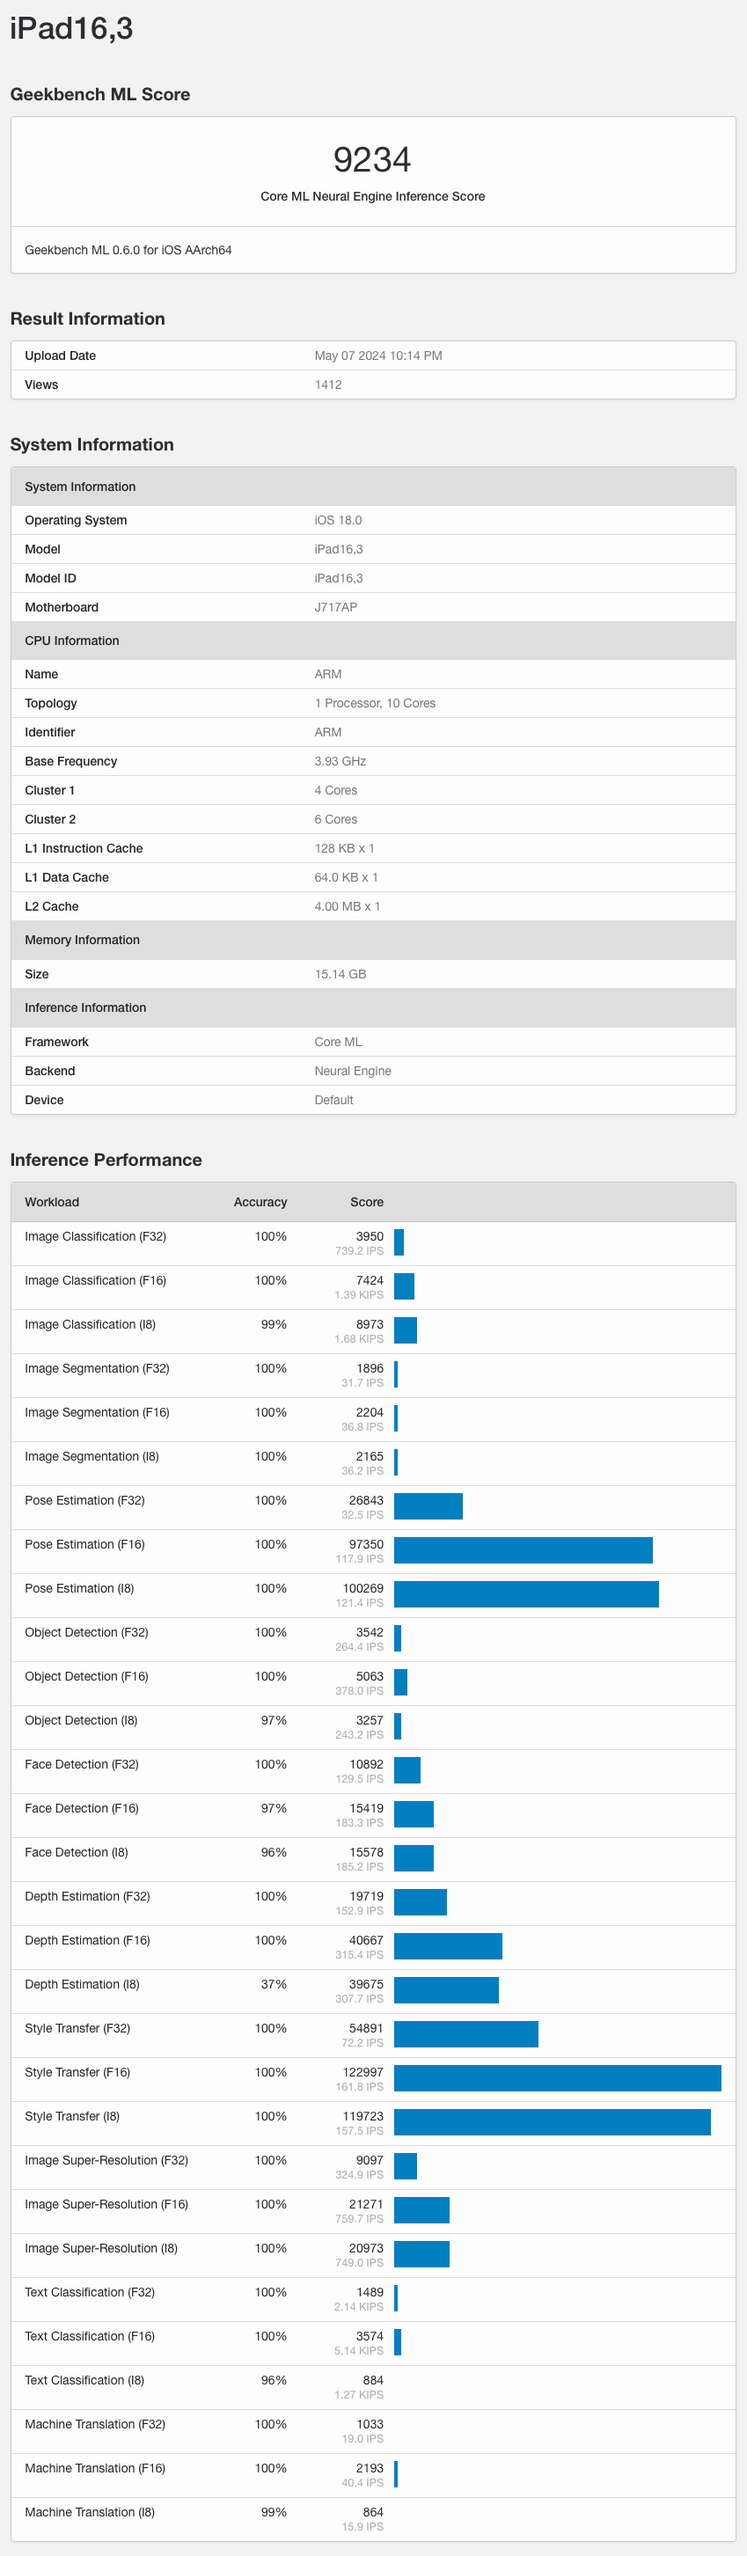Image resolution: width=747 pixels, height=2556 pixels.
Task: Select the base frequency 3.93 GHz
Action: point(341,761)
